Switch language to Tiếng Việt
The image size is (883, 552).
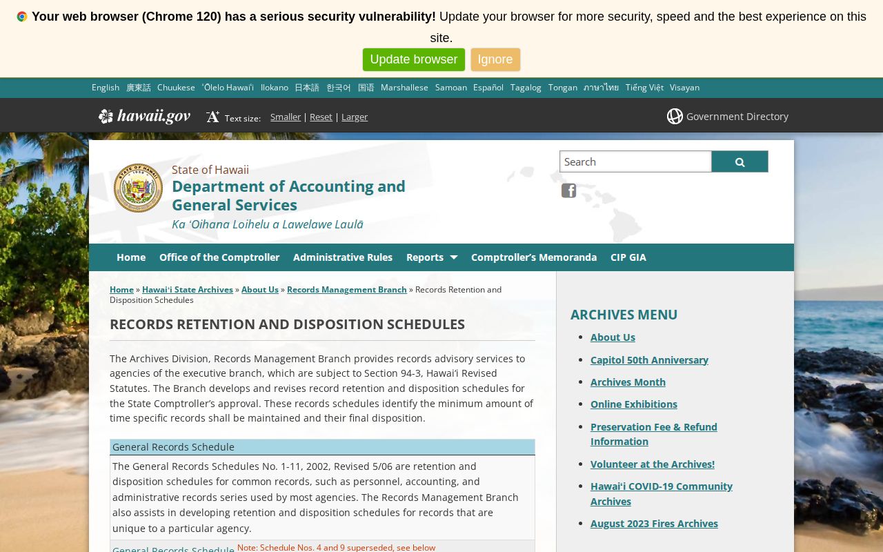coord(644,87)
